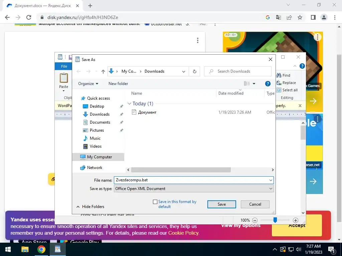Select My Computer in navigation pane
Screen dimensions: 342x256
pyautogui.click(x=98, y=157)
